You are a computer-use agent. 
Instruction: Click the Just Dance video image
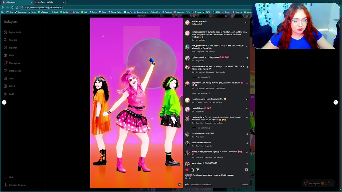[137, 103]
